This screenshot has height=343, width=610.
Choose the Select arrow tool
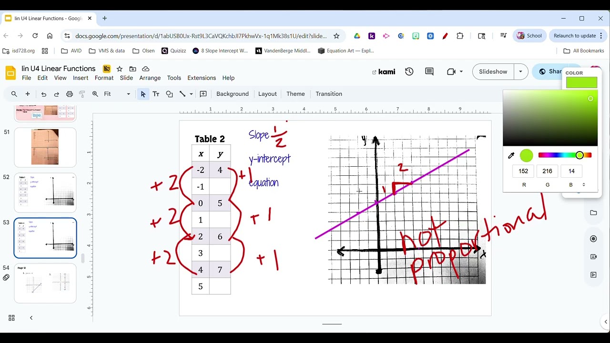point(143,94)
